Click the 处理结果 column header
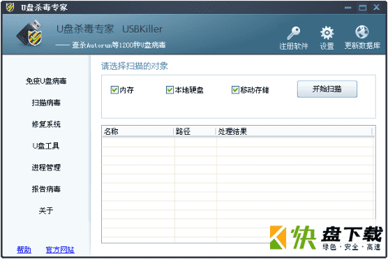 pyautogui.click(x=294, y=131)
